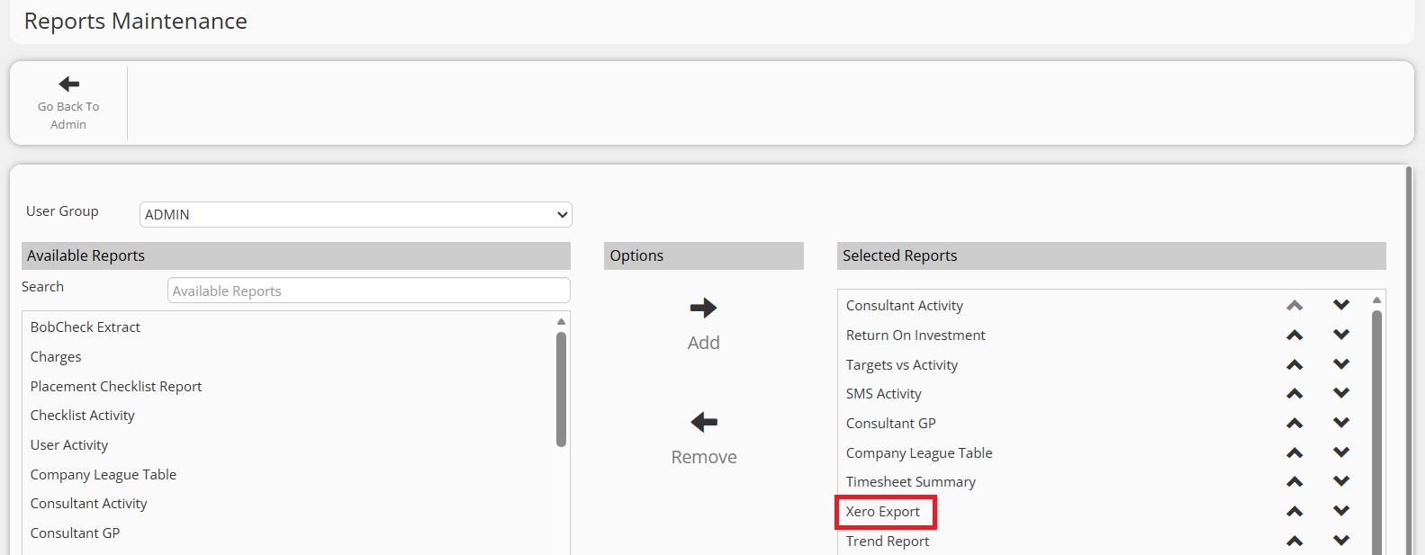This screenshot has width=1425, height=555.
Task: Open the User Group ADMIN dropdown
Action: (x=356, y=215)
